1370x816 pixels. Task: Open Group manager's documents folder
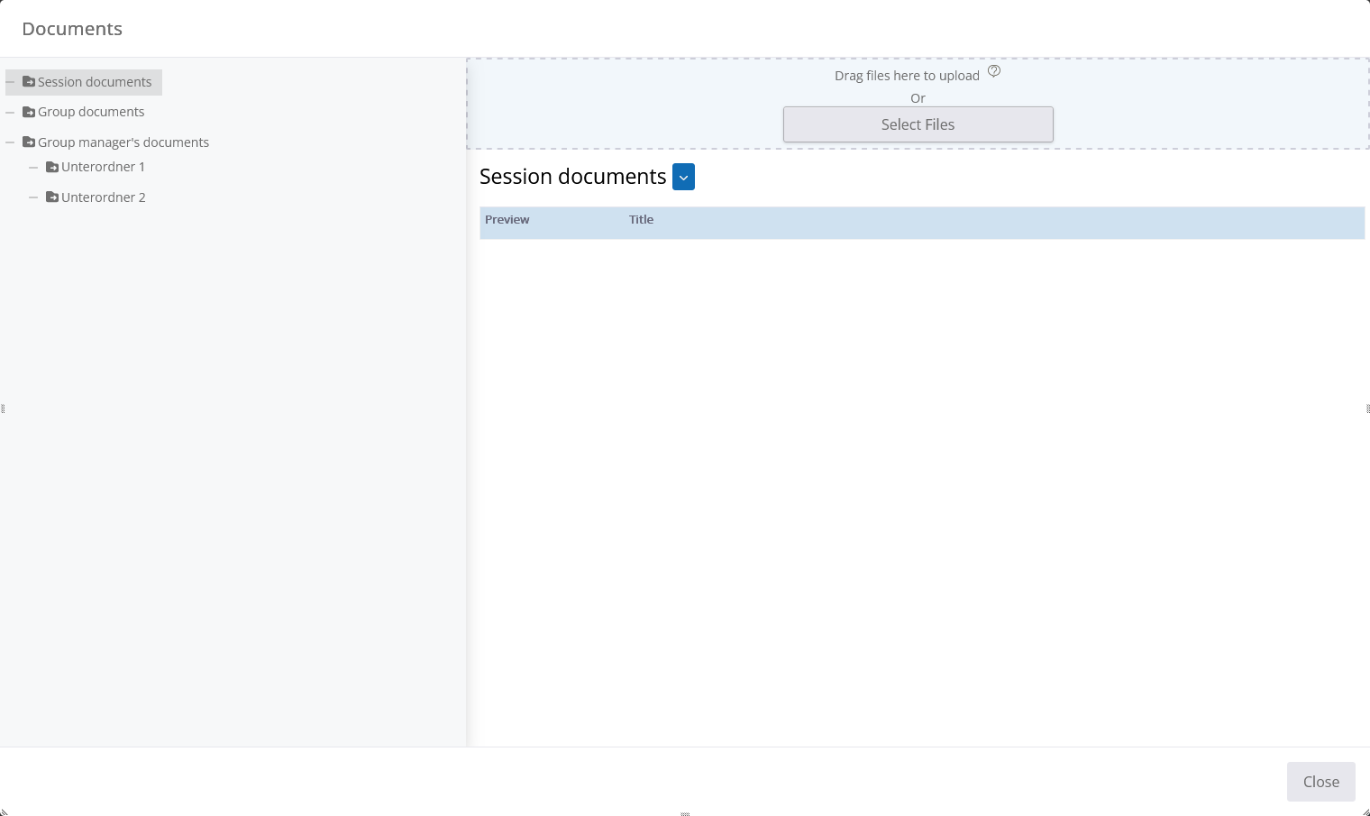123,142
